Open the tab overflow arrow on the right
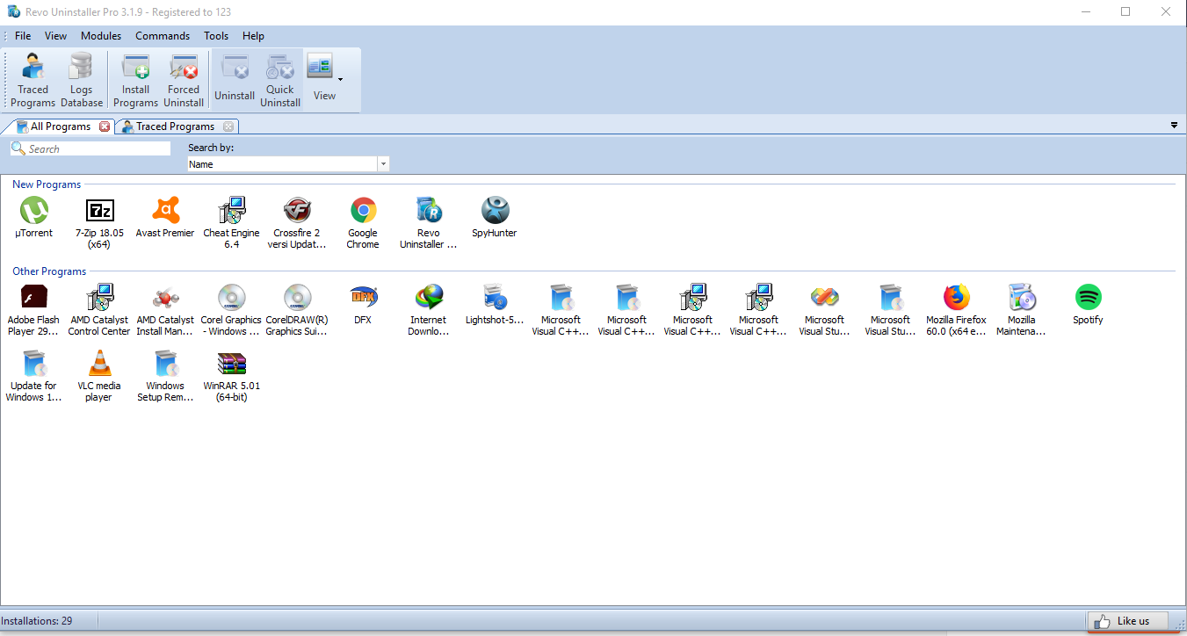The width and height of the screenshot is (1187, 636). (x=1175, y=125)
